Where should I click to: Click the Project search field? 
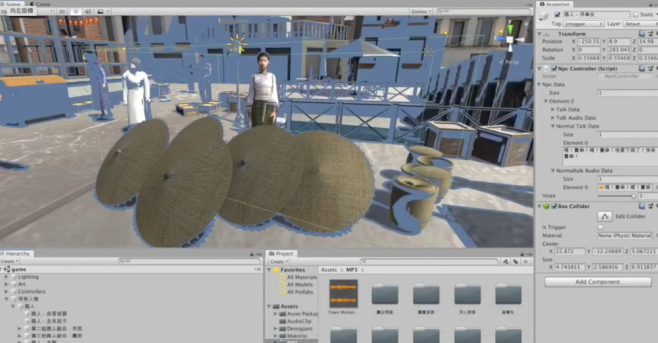(429, 262)
